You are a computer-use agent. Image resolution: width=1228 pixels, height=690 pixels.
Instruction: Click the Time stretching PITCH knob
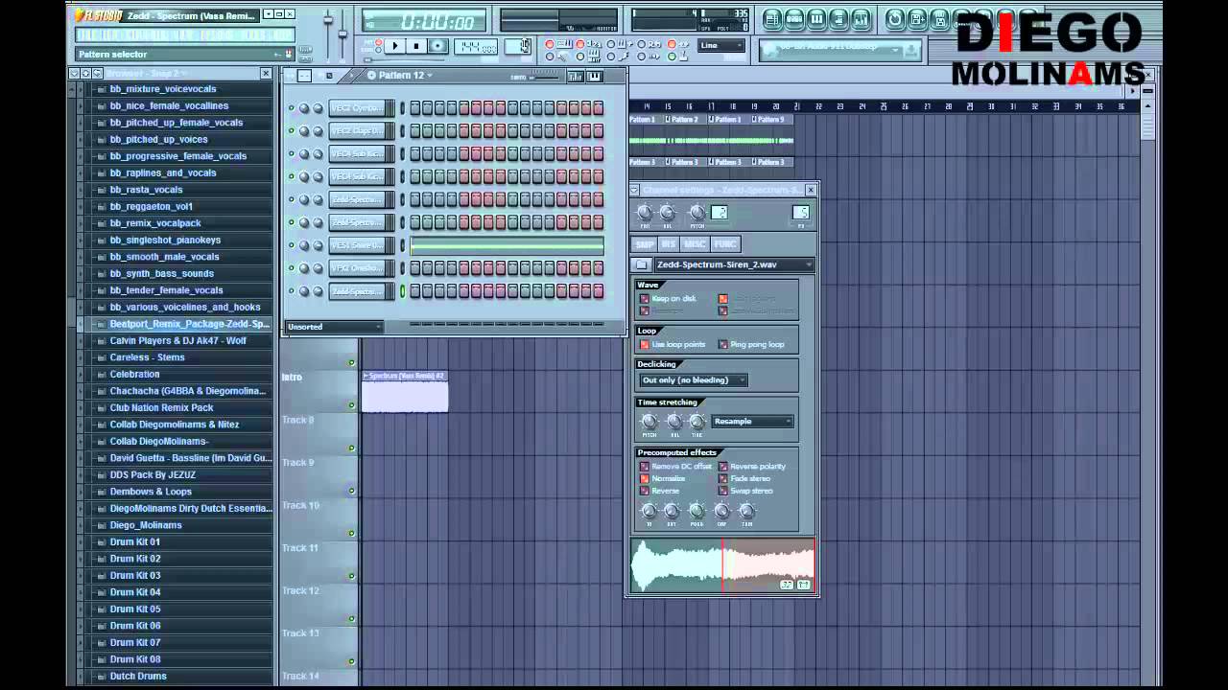[x=649, y=422]
